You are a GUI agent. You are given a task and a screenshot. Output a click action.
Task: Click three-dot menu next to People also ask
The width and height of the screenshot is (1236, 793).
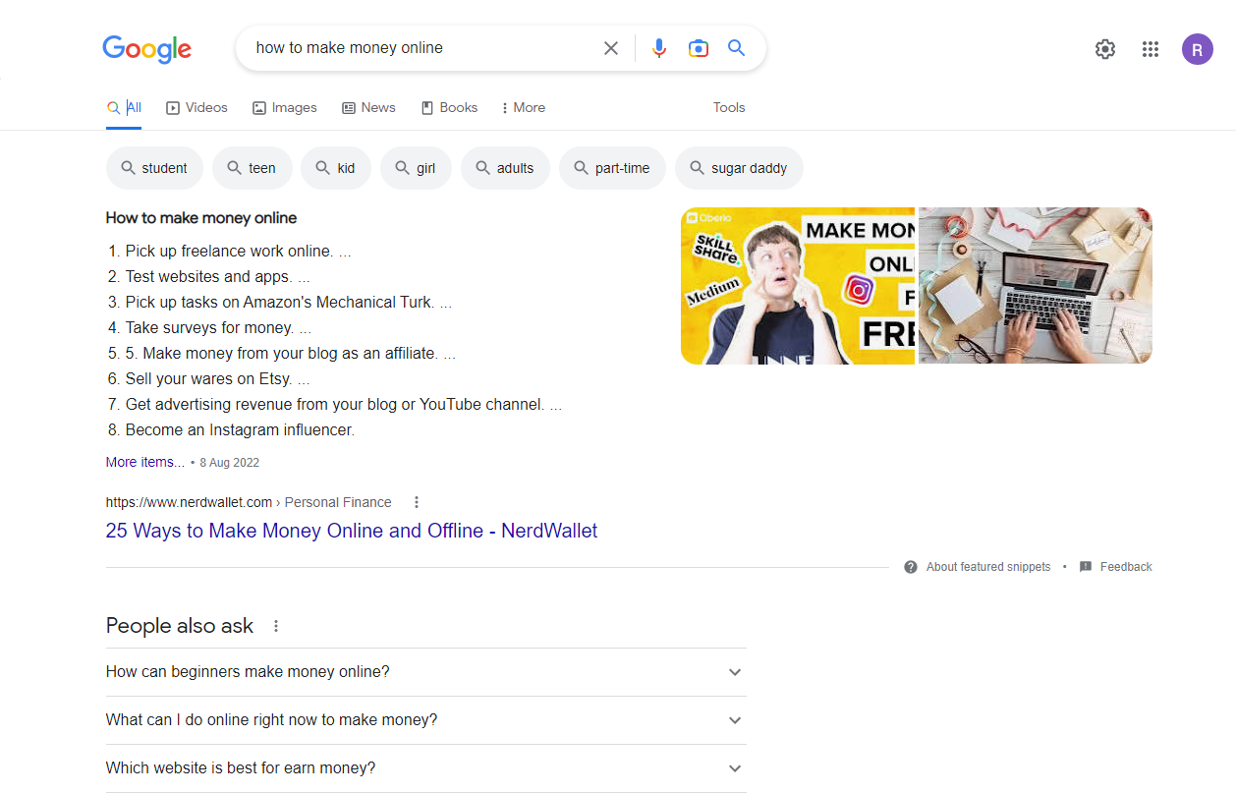point(276,626)
